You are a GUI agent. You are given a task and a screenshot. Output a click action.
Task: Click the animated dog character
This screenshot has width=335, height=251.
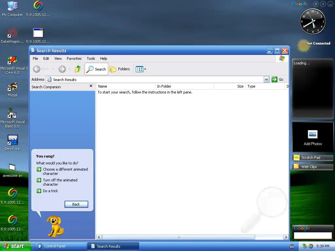coord(55,226)
